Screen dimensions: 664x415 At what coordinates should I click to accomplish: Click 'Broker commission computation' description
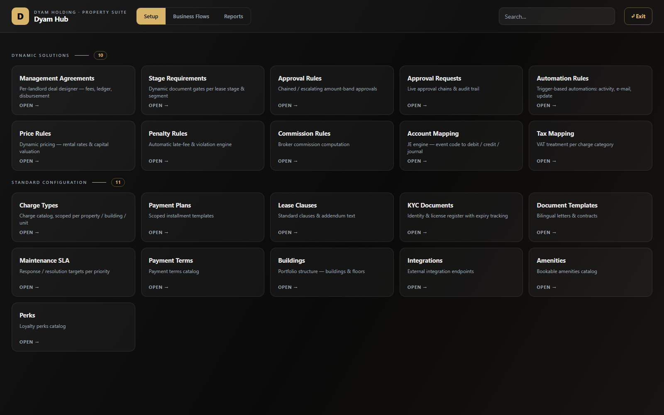point(314,144)
